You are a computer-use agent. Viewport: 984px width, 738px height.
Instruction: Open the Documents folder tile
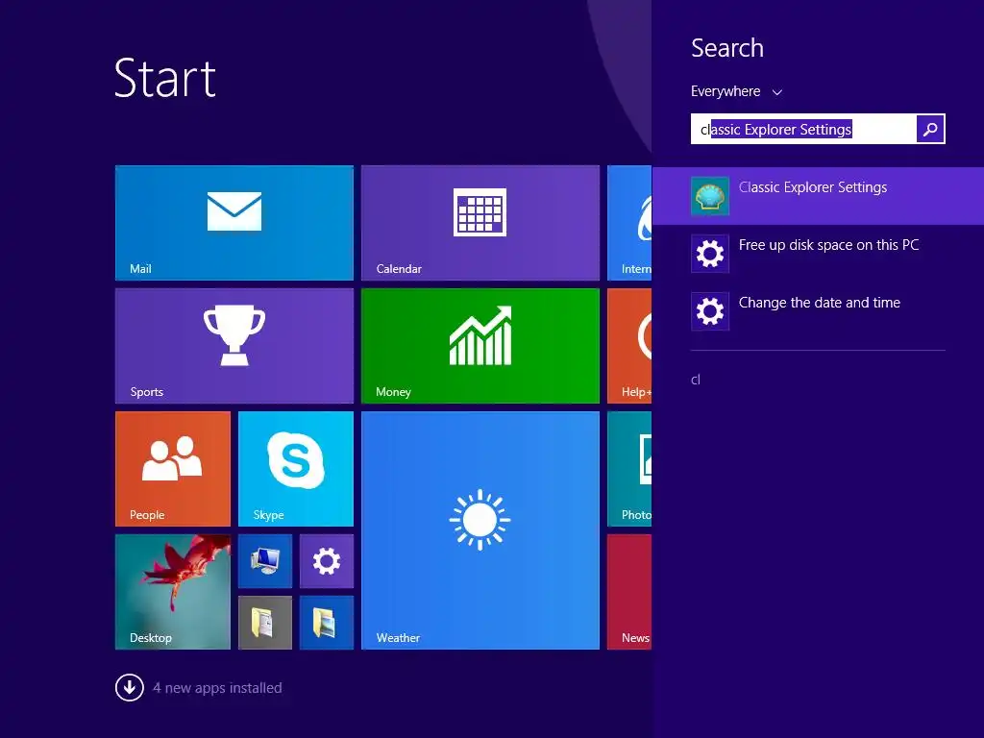pos(265,623)
